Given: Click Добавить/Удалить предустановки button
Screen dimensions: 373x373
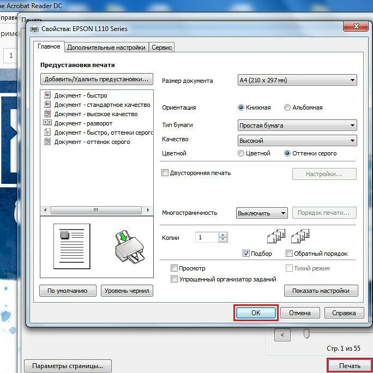Looking at the screenshot, I should pos(97,79).
